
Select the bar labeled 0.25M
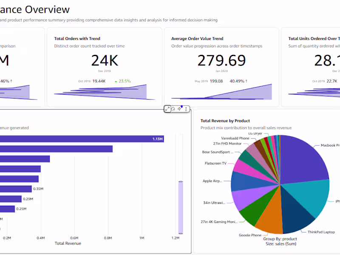coord(7,209)
